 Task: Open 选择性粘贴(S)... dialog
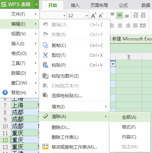pyautogui.click(x=75, y=96)
